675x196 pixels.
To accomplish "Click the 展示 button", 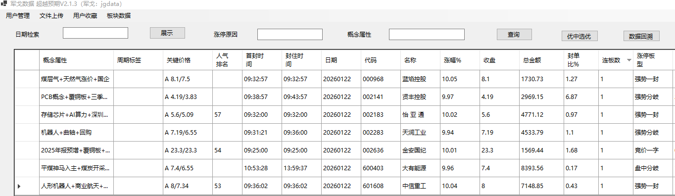I will (167, 33).
